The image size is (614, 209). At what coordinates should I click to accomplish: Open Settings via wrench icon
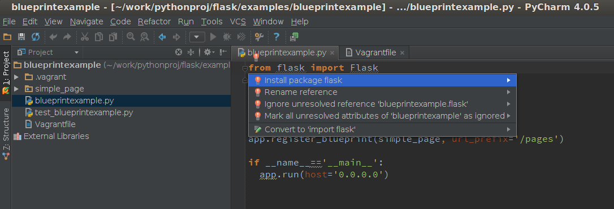tap(259, 37)
